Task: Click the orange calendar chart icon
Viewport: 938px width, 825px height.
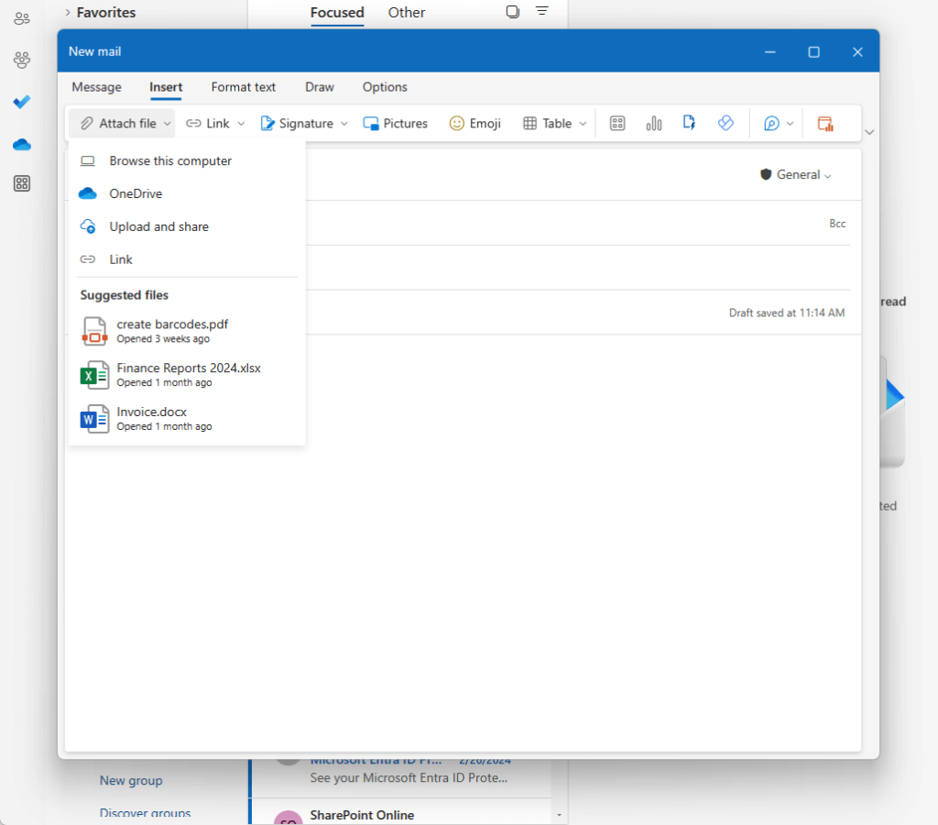Action: tap(825, 124)
